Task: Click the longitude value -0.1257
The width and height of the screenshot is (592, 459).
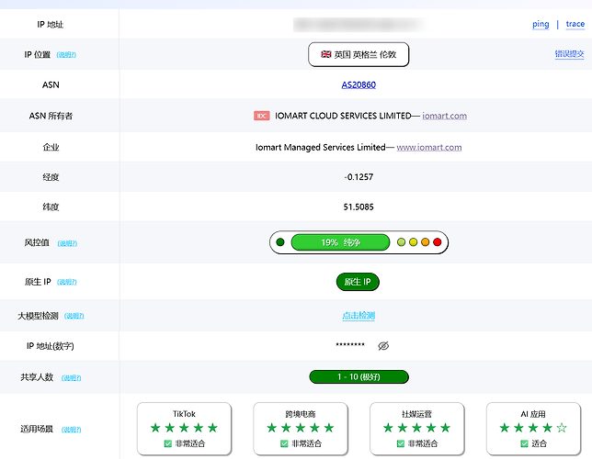Action: (359, 177)
